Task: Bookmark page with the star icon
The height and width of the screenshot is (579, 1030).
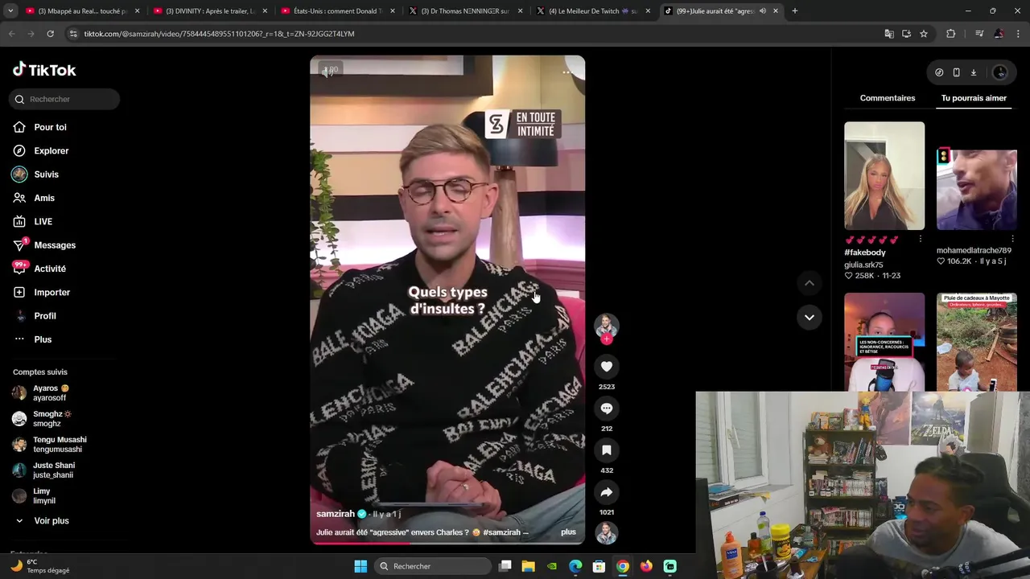Action: click(924, 34)
